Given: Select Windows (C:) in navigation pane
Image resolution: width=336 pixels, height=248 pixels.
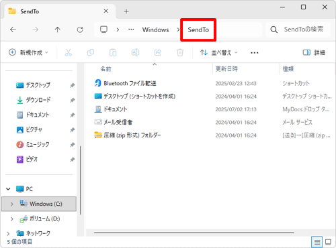Looking at the screenshot, I should (39, 204).
